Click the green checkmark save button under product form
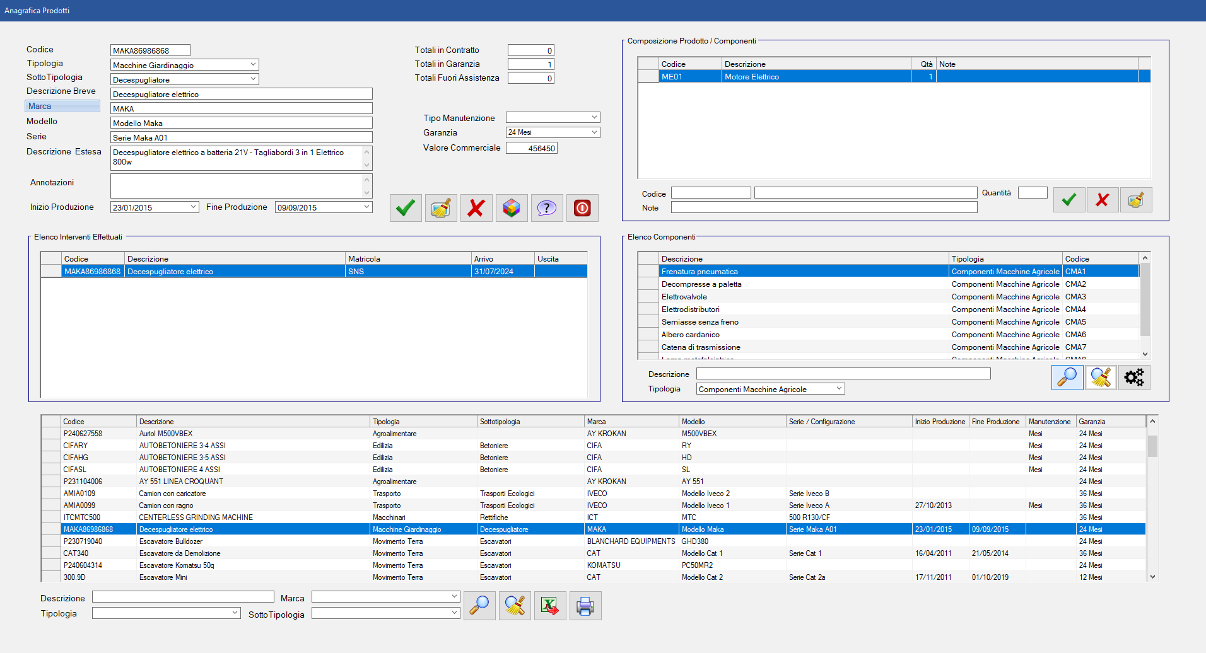 pyautogui.click(x=405, y=208)
